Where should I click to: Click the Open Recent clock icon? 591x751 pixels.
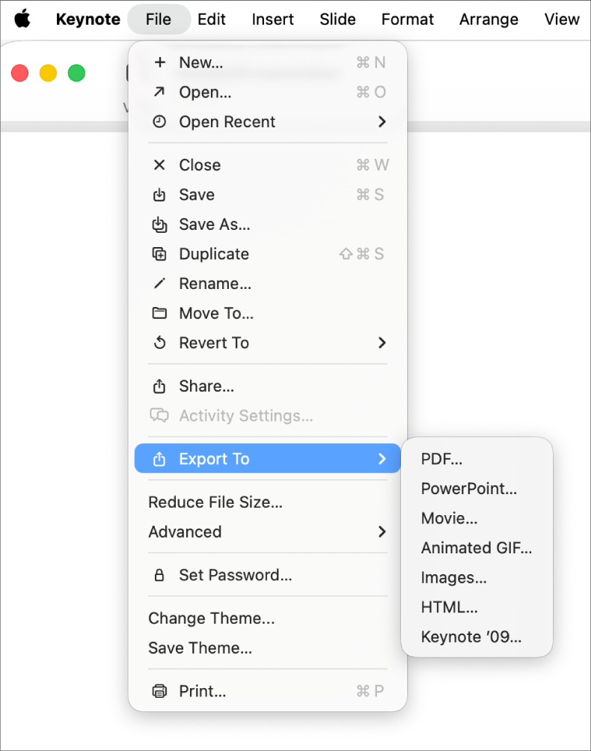pyautogui.click(x=159, y=121)
